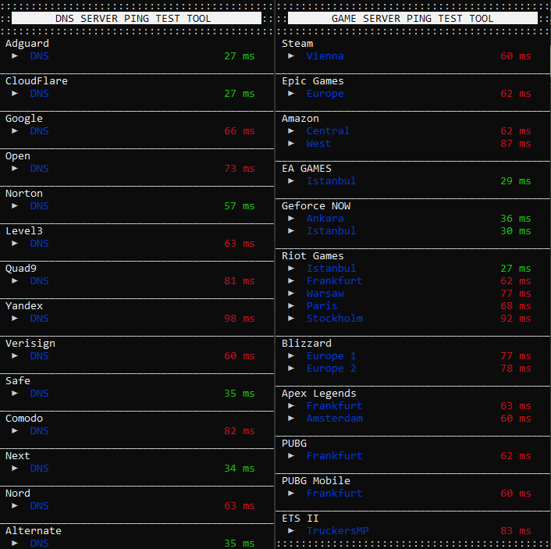
Task: Select the DNS SERVER PING TEST TOOL title
Action: pos(133,18)
